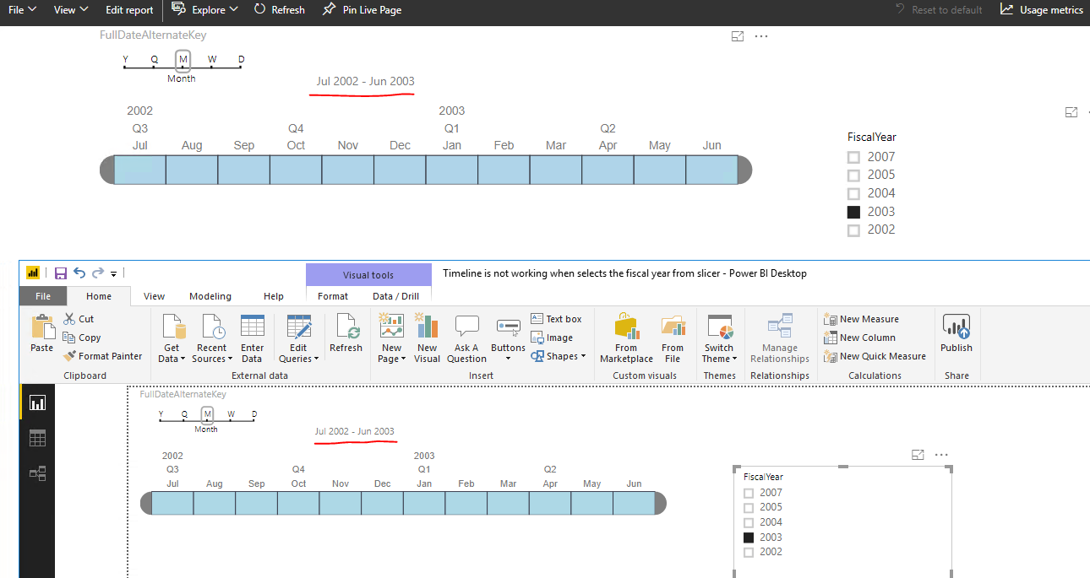Open the Desktop File tab
1090x578 pixels.
[42, 296]
